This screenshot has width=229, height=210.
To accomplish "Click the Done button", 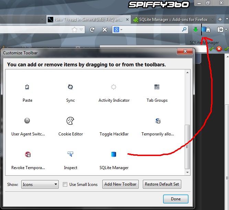I will coord(176,199).
